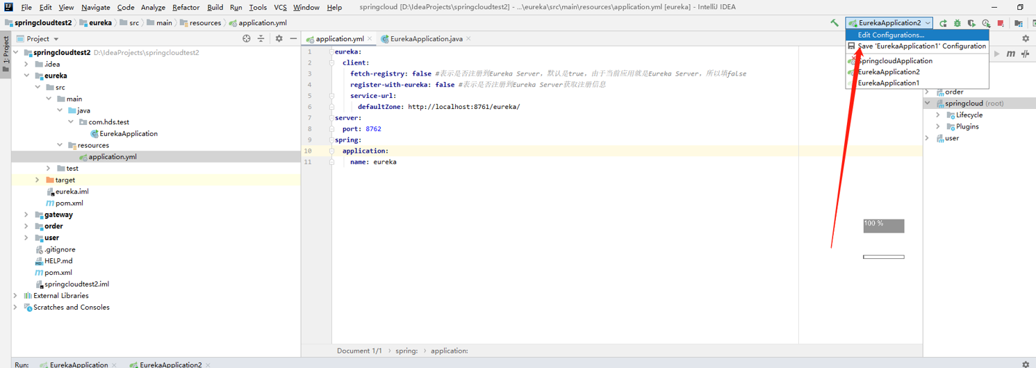Image resolution: width=1036 pixels, height=368 pixels.
Task: Expand the target folder
Action: [38, 180]
